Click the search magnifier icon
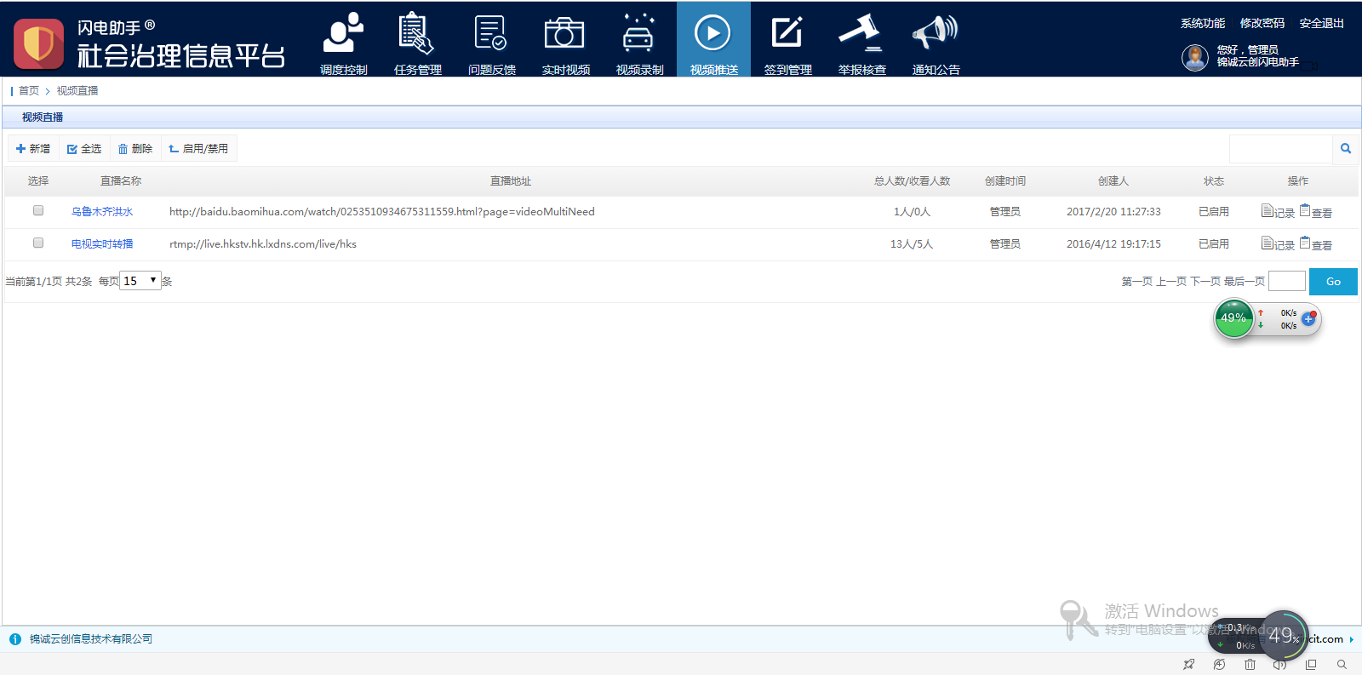Screen dimensions: 1362x675 coord(1346,149)
